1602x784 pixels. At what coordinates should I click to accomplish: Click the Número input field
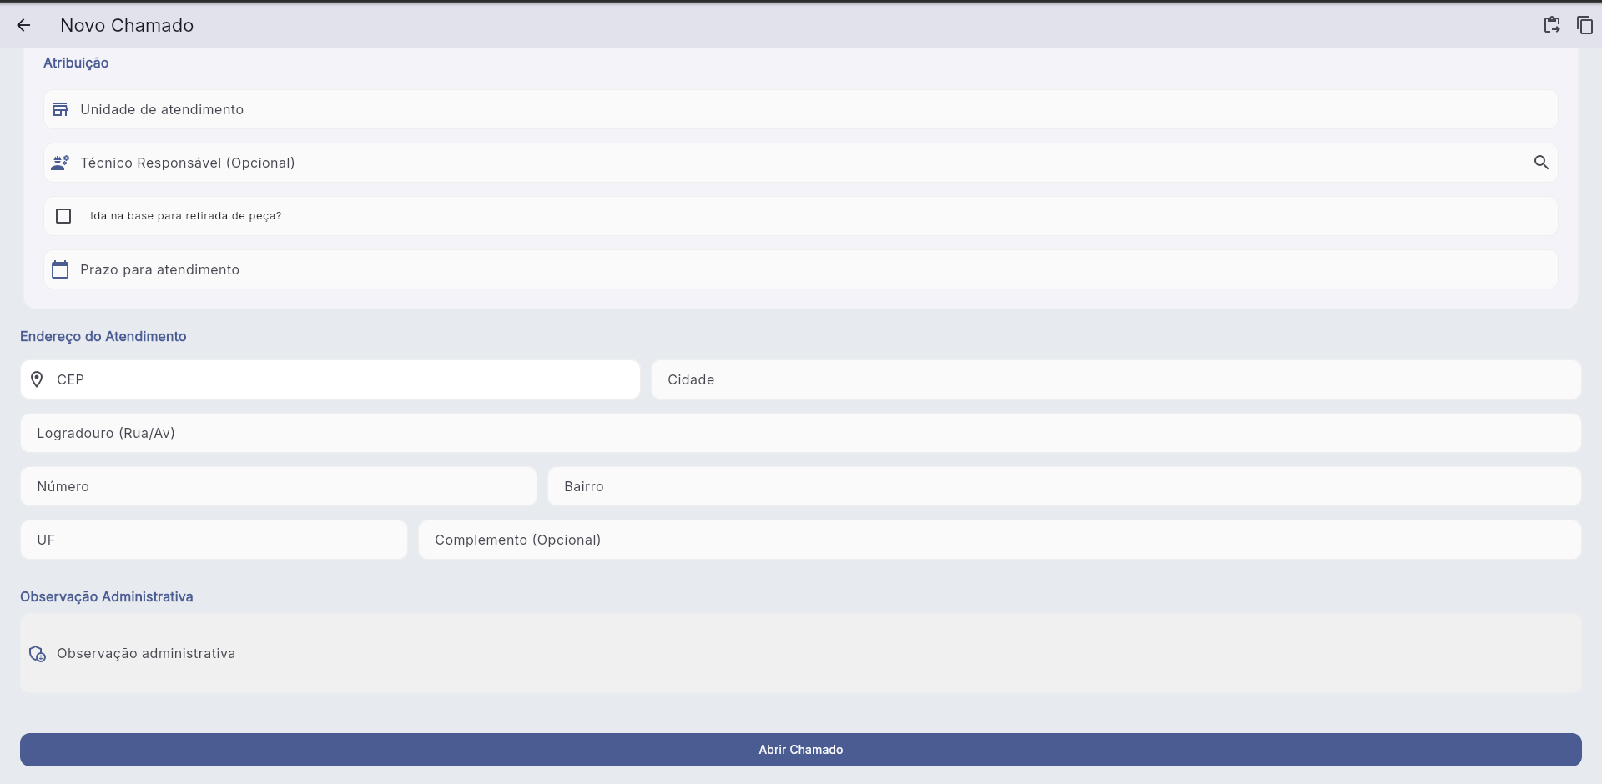[279, 486]
